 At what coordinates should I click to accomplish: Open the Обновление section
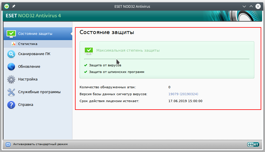coord(29,67)
